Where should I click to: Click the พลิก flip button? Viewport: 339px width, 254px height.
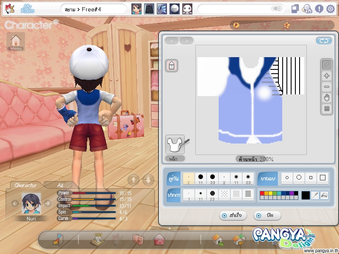coord(175,159)
